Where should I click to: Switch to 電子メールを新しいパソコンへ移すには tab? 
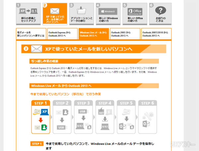click(x=31, y=34)
